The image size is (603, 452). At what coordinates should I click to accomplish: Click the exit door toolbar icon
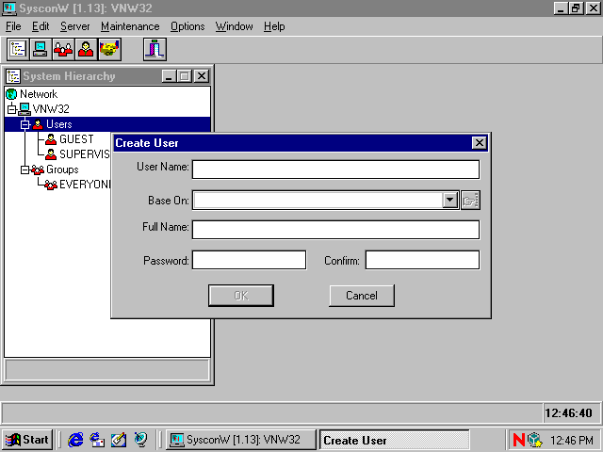pyautogui.click(x=155, y=49)
